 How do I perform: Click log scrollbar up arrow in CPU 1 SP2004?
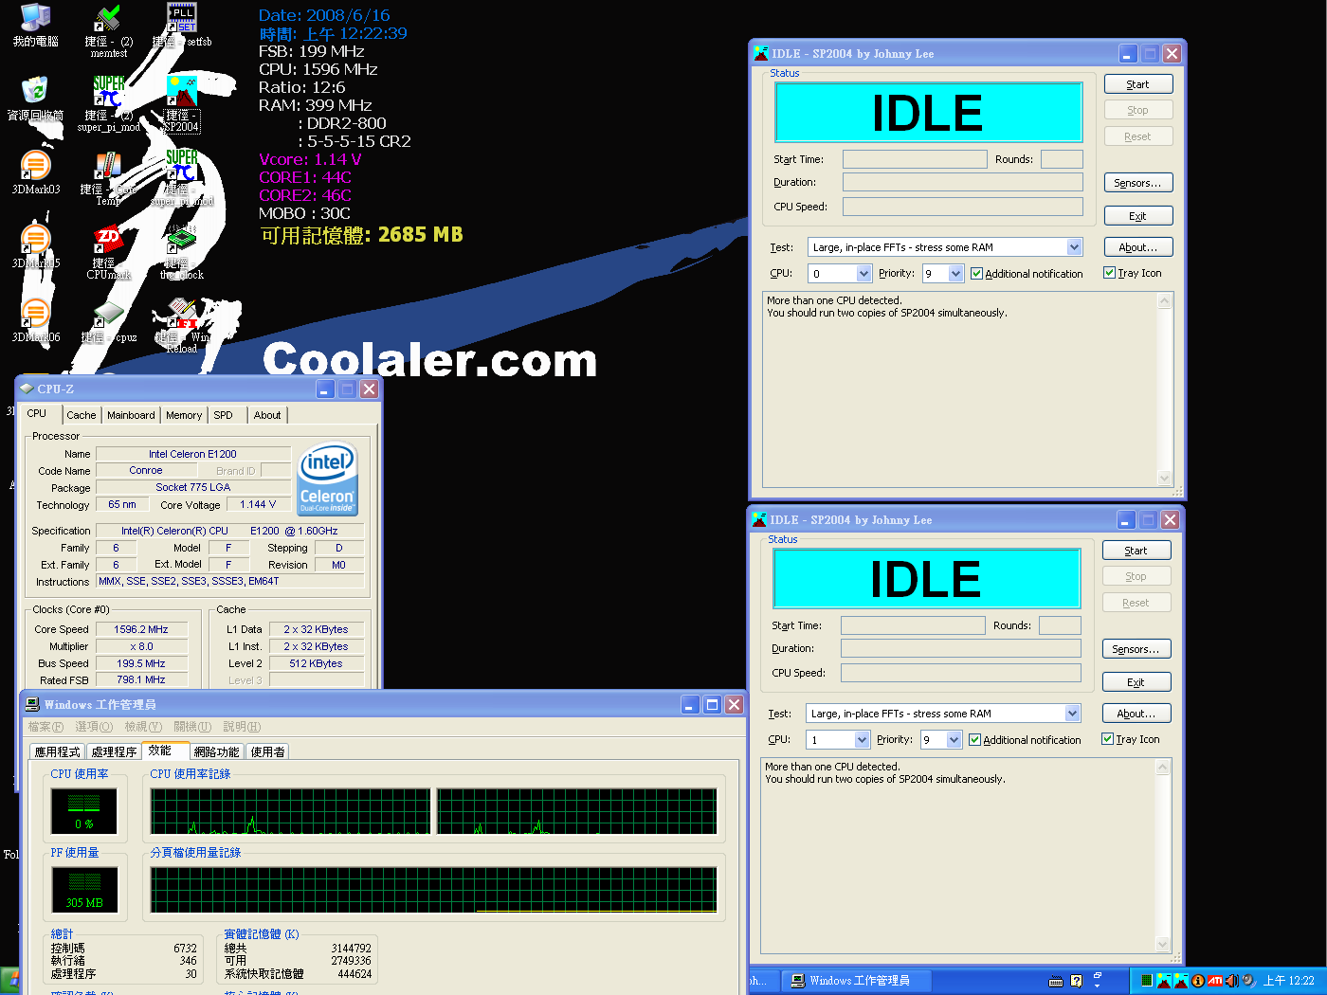pos(1163,767)
